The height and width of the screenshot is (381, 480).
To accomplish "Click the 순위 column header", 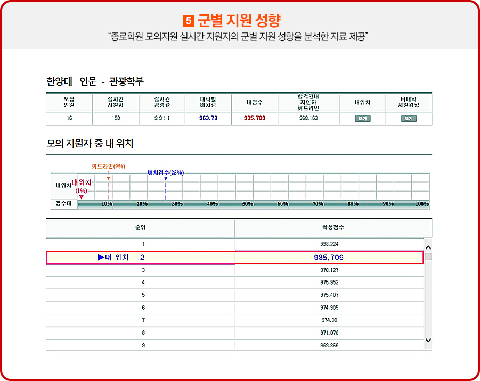I will coord(140,227).
